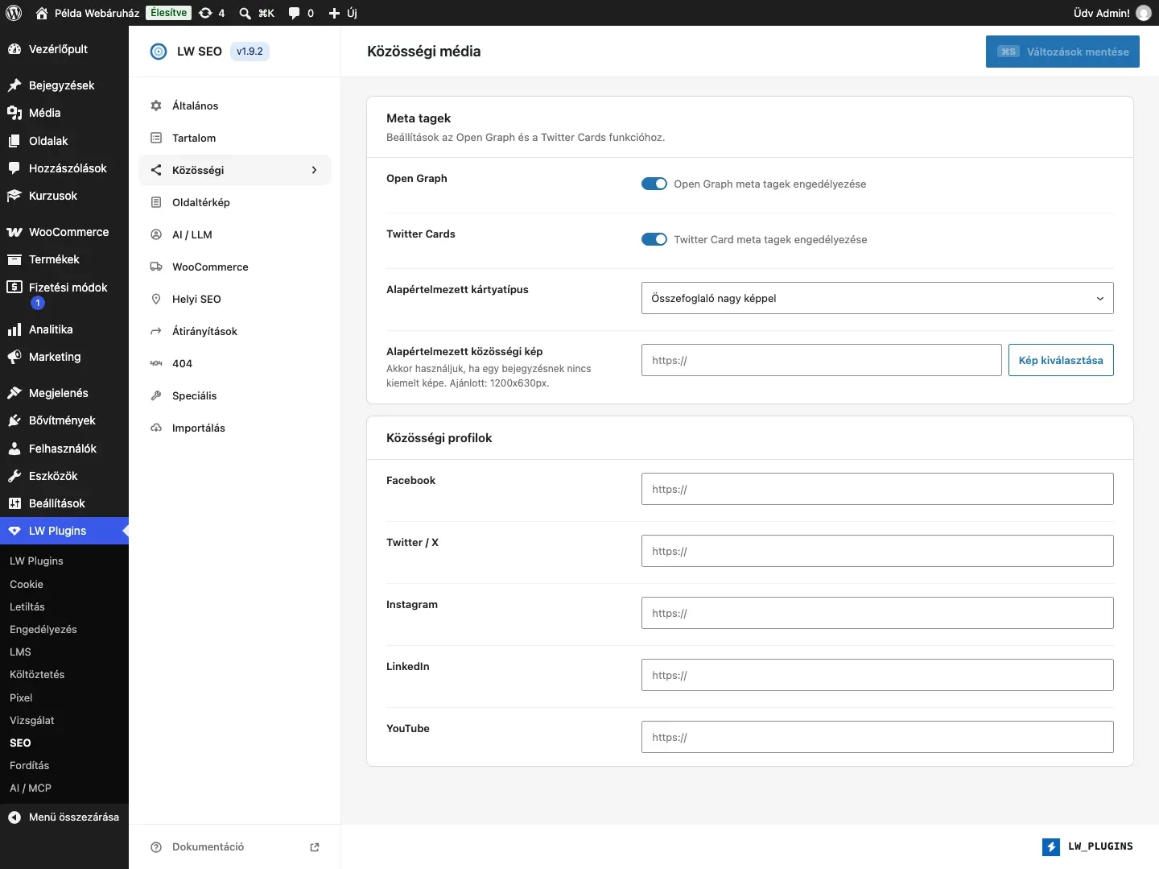Open the Alapértelmezett kártyatípus dropdown
1159x869 pixels.
(877, 298)
